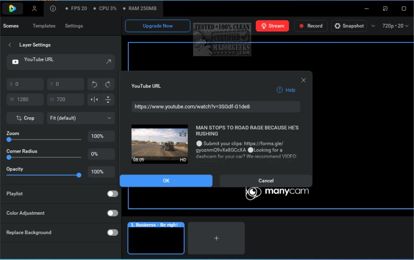
Task: Rotate the layer counterclockwise
Action: [x=94, y=84]
